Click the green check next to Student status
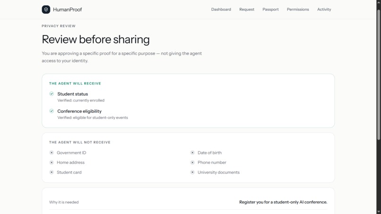 52,94
